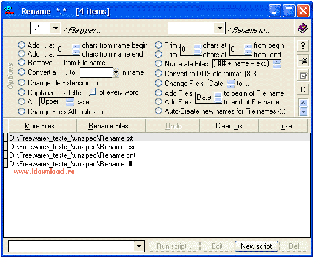The image size is (314, 258).
Task: Click the checkmark box icon on right sidebar
Action: (x=303, y=76)
